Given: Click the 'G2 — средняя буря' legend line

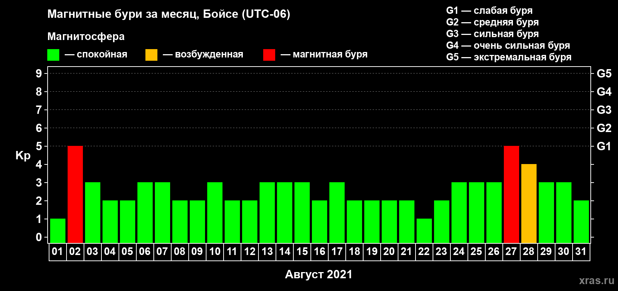Looking at the screenshot, I should pyautogui.click(x=493, y=22).
